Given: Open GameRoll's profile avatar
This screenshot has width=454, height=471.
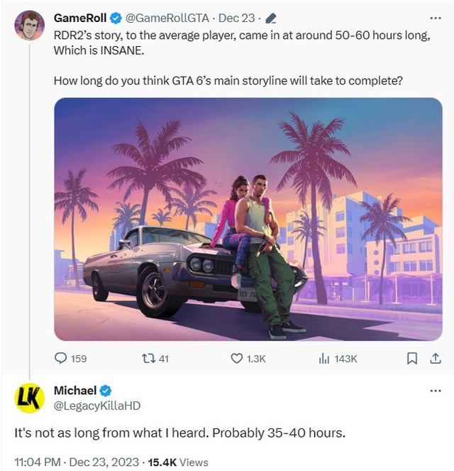Looking at the screenshot, I should tap(29, 26).
